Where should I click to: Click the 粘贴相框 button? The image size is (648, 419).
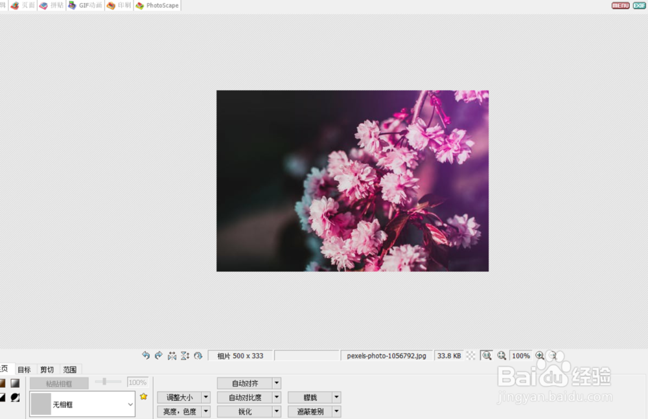pos(59,383)
